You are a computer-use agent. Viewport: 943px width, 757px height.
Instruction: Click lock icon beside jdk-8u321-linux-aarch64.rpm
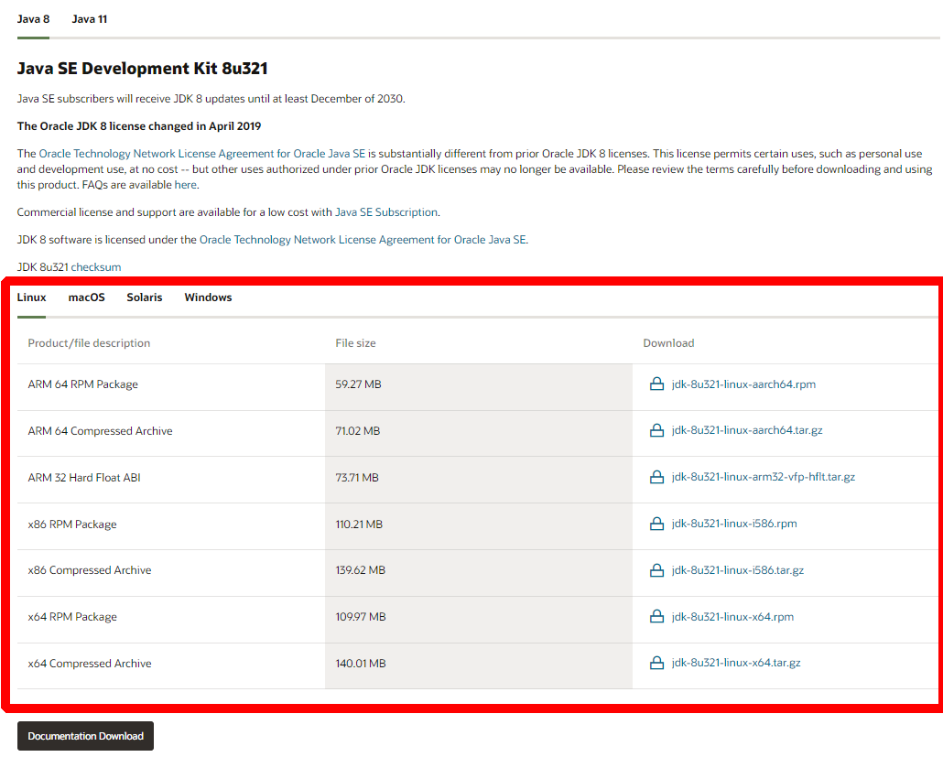[656, 384]
